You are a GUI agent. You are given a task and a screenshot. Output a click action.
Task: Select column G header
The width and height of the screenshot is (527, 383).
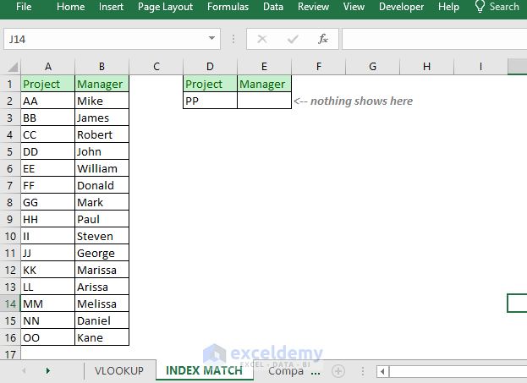(x=372, y=67)
